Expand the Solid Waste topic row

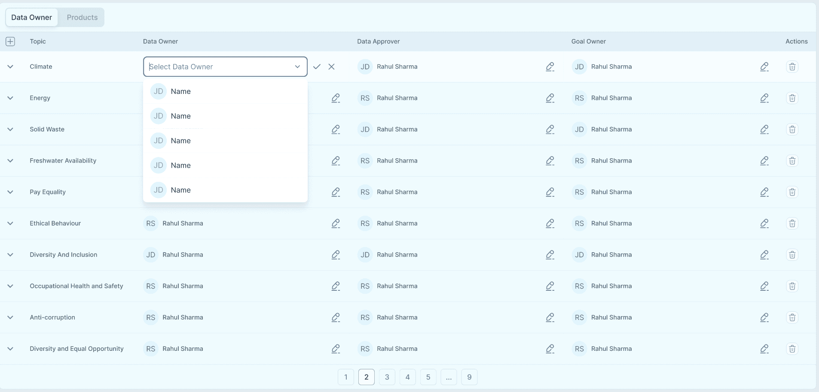tap(10, 129)
